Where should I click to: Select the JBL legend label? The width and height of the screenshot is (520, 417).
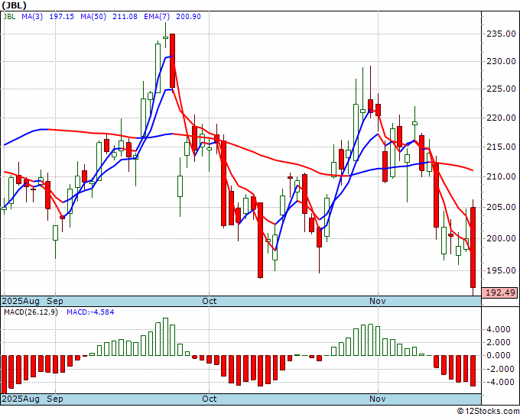[9, 16]
